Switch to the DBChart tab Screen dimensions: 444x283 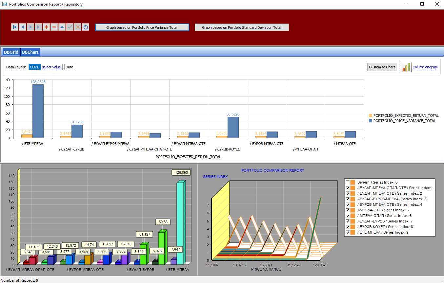(x=30, y=52)
